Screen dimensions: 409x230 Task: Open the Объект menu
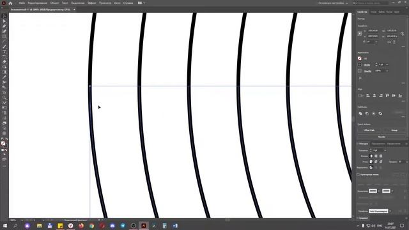54,3
